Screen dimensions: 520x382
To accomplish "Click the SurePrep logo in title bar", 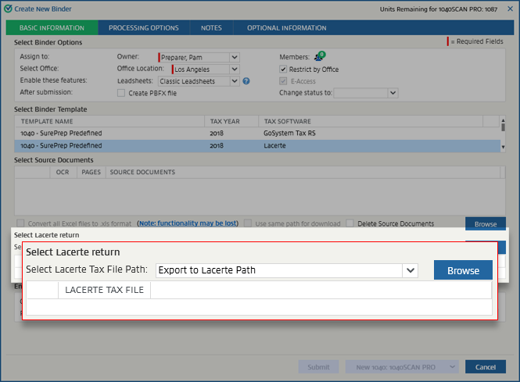I will click(x=8, y=8).
